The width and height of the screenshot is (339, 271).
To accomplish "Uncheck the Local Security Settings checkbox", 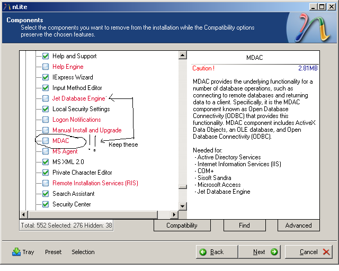I will (46, 109).
